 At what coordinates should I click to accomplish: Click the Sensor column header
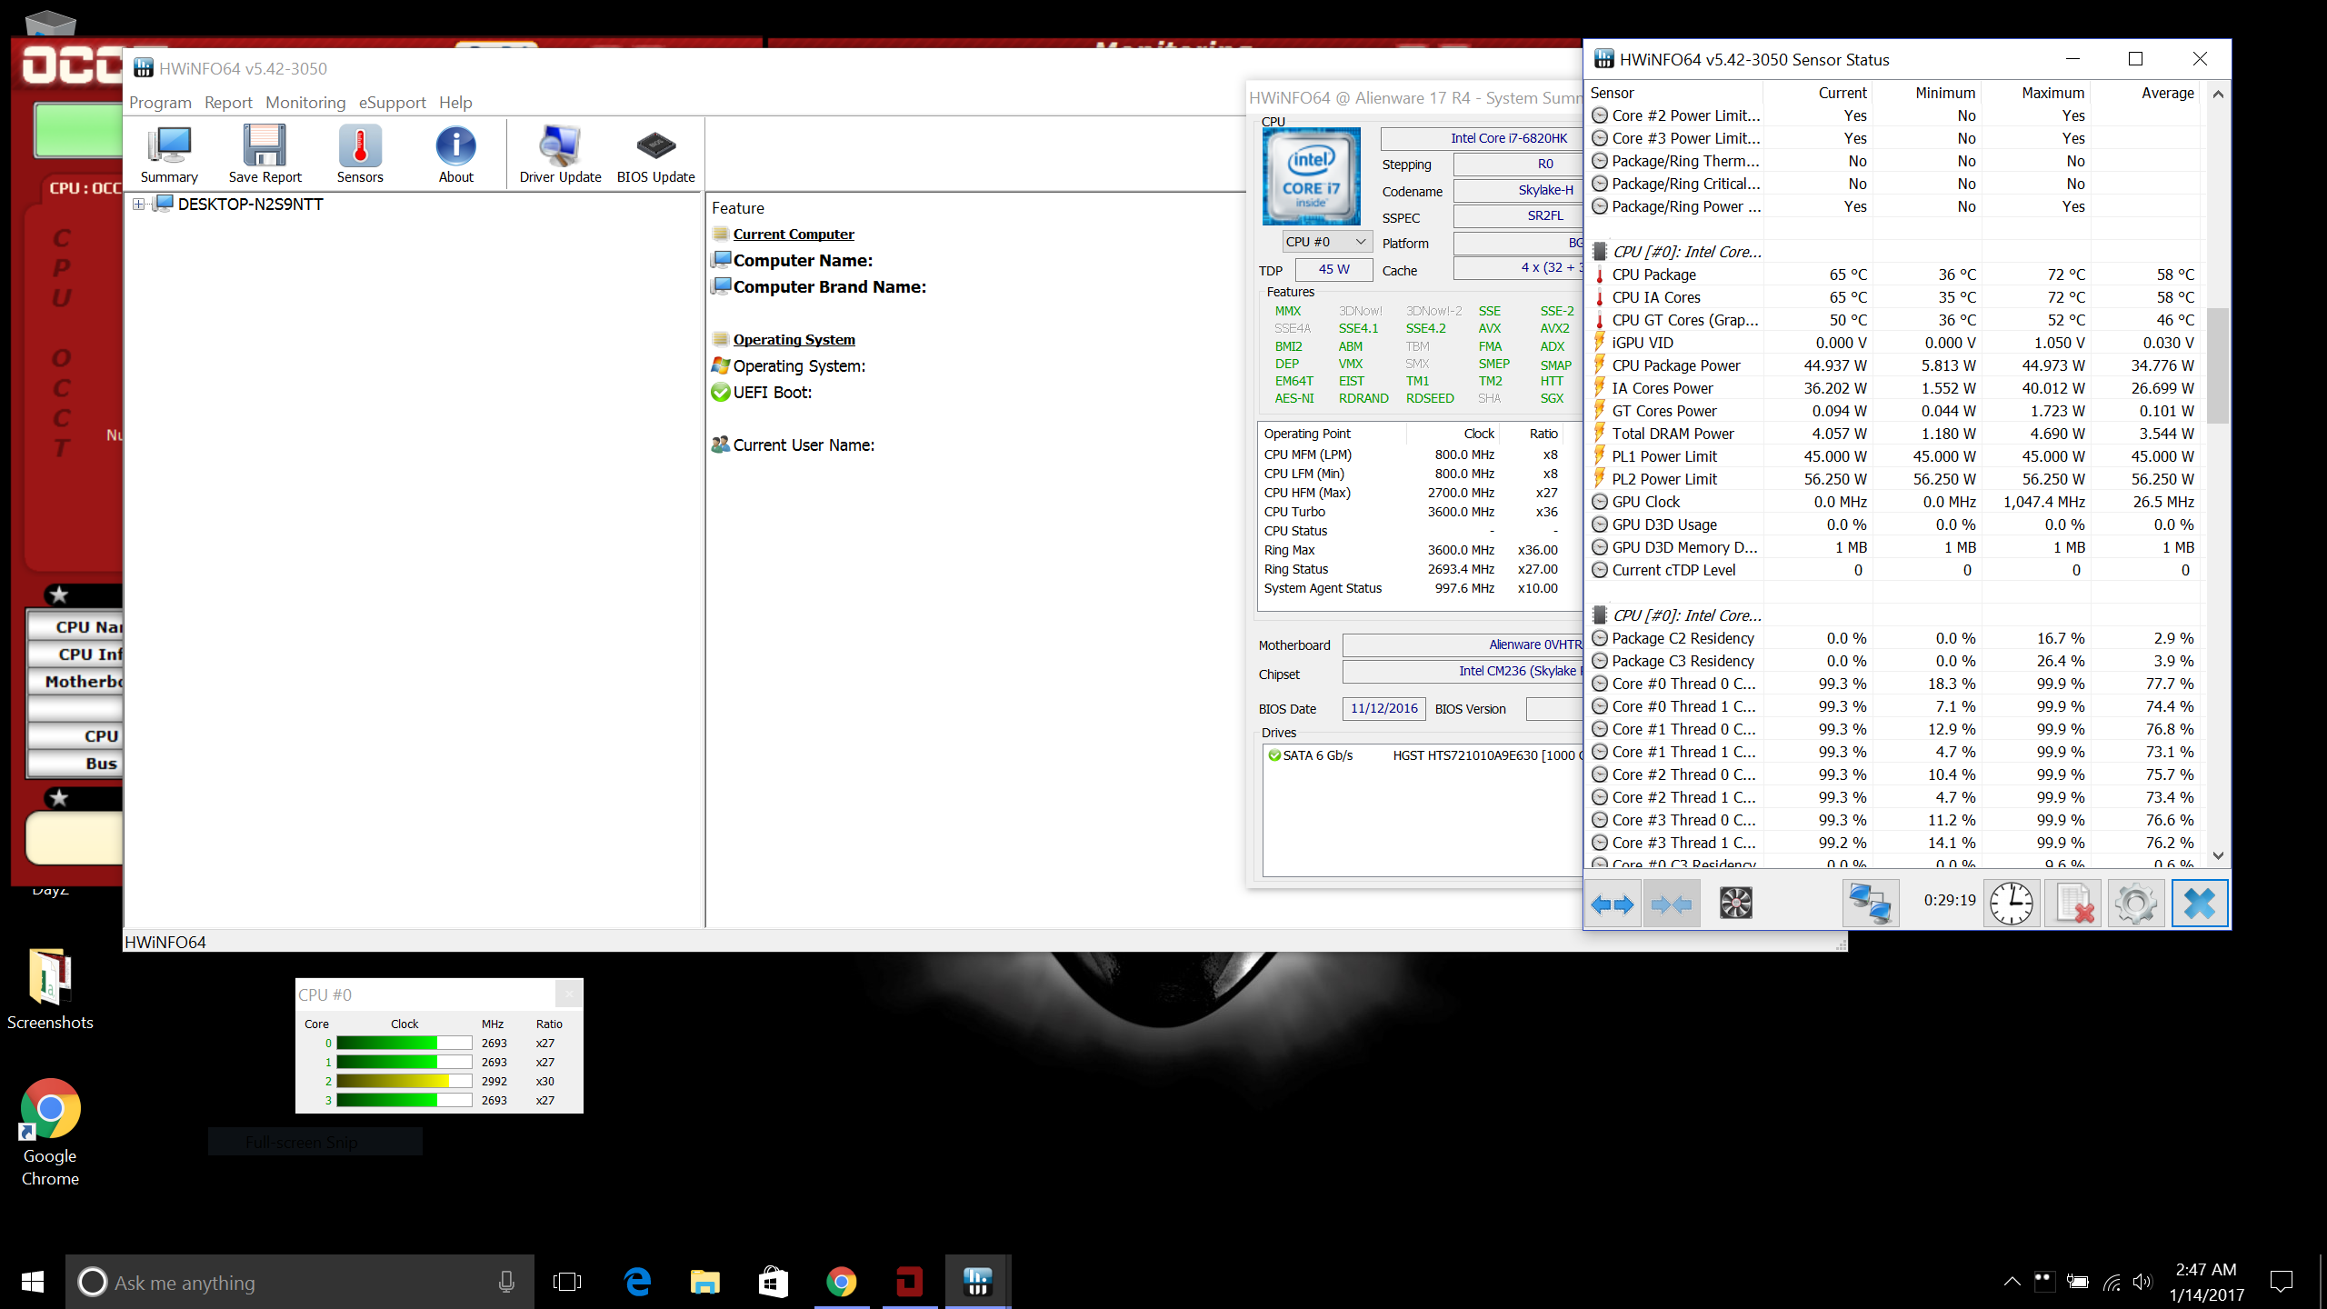click(x=1674, y=93)
